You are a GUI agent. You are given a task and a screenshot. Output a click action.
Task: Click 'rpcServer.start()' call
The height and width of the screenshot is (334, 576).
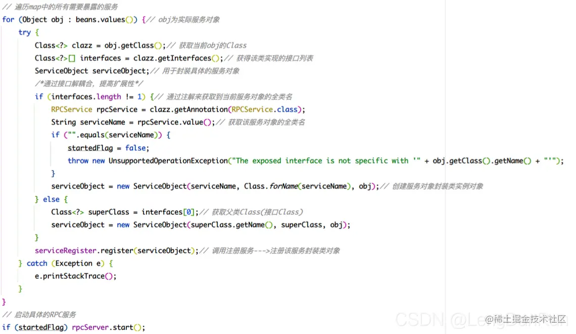tap(107, 327)
